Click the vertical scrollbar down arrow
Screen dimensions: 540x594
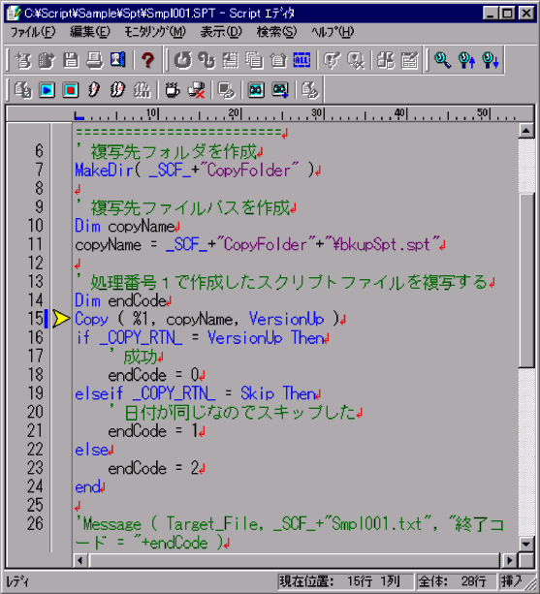(526, 545)
